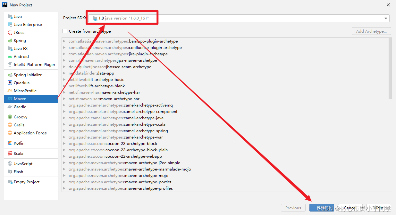Image resolution: width=396 pixels, height=215 pixels.
Task: Click the Groovy green icon
Action: pyautogui.click(x=10, y=117)
